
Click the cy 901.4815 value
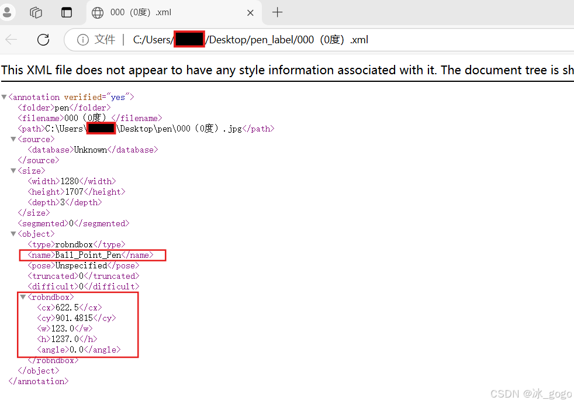74,318
